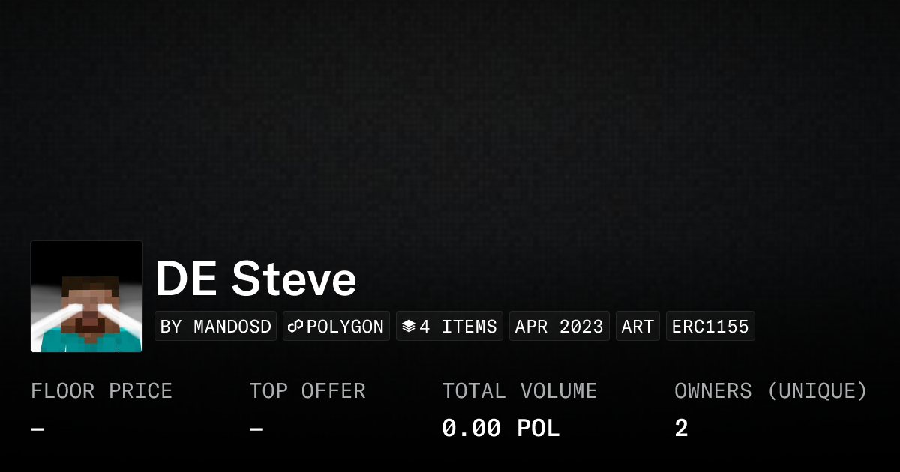900x472 pixels.
Task: Click the APR 2023 creation date tag
Action: click(x=559, y=327)
